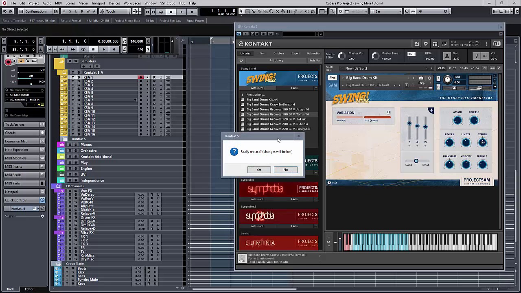
Task: Solo the K5A 2 track
Action: point(79,81)
